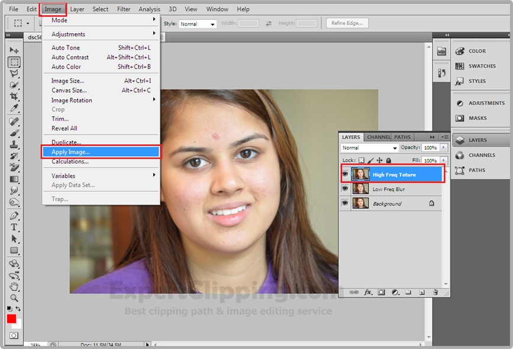Viewport: 513px width, 349px height.
Task: Click the layer style fx icon
Action: [367, 292]
